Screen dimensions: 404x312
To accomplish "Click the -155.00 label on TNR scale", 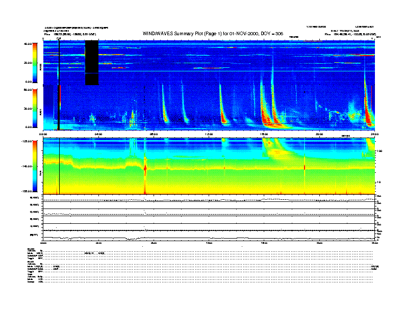I will point(27,191).
